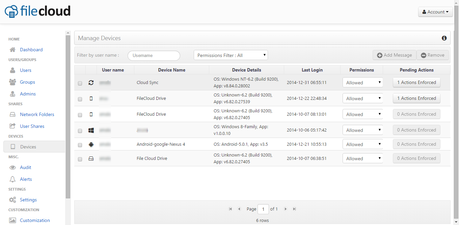Go to first page of results
This screenshot has height=225, width=459.
tap(230, 209)
